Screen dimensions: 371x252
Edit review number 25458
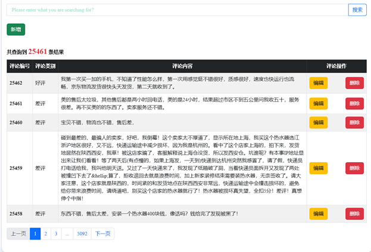coord(318,213)
